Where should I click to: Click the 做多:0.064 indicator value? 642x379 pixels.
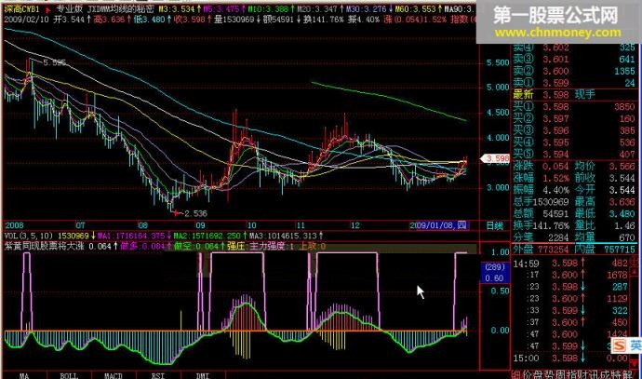[142, 246]
